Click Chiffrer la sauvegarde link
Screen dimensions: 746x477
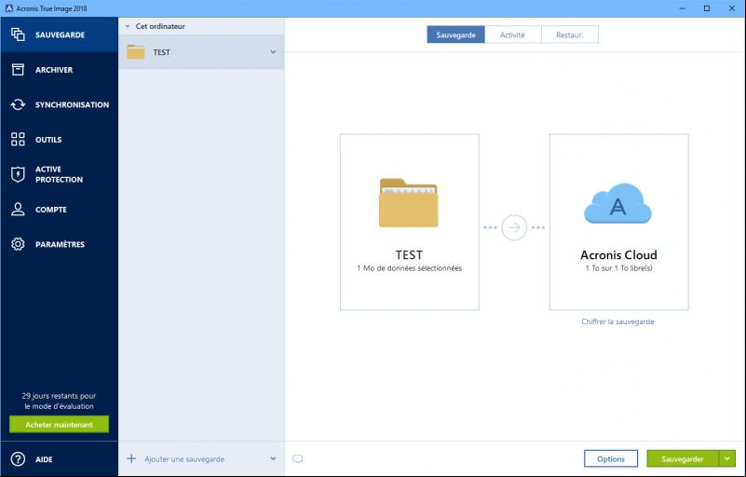tap(617, 321)
